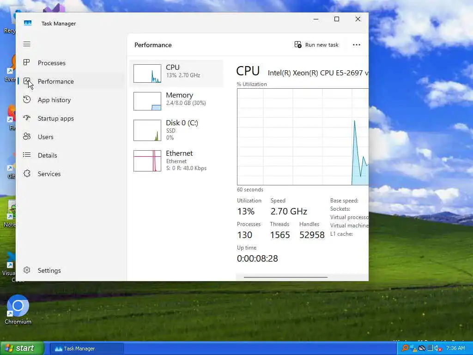Click the Run new task label

click(x=322, y=45)
